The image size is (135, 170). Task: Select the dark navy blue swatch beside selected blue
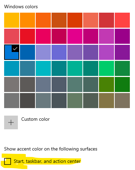point(27,52)
